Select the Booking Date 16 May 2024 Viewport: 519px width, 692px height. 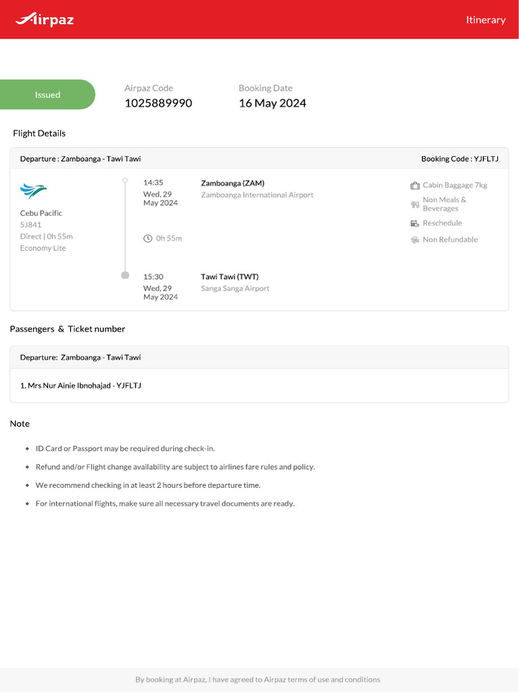pos(272,103)
